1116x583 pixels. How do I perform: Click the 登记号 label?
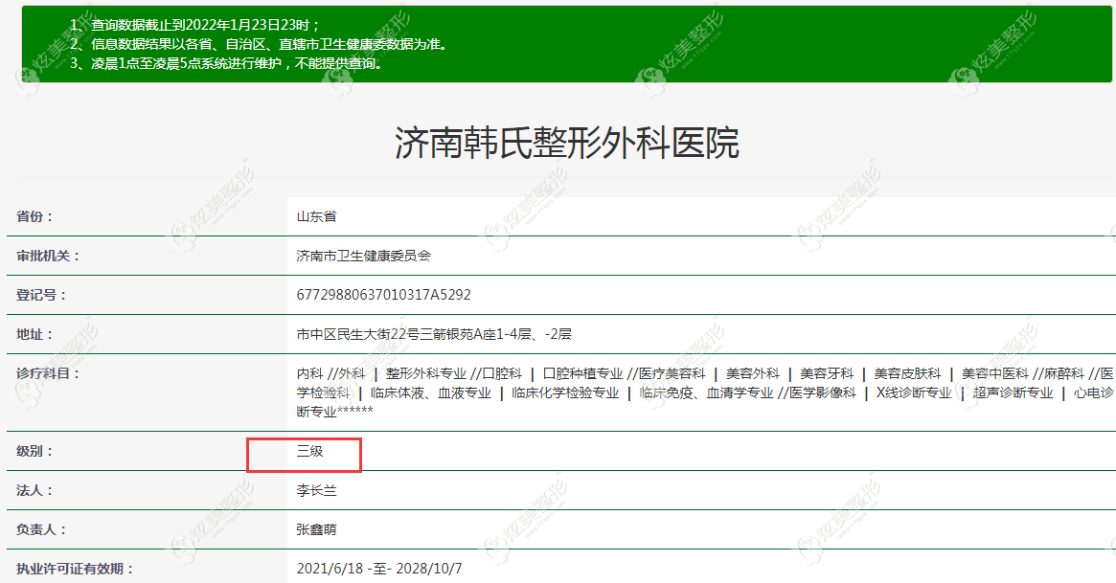(x=41, y=295)
